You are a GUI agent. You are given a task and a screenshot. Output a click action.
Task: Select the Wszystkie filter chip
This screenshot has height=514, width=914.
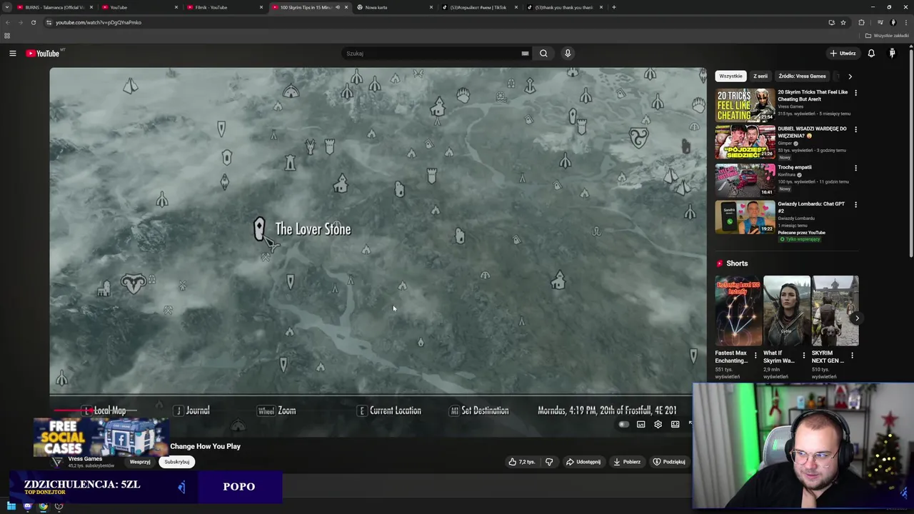730,76
